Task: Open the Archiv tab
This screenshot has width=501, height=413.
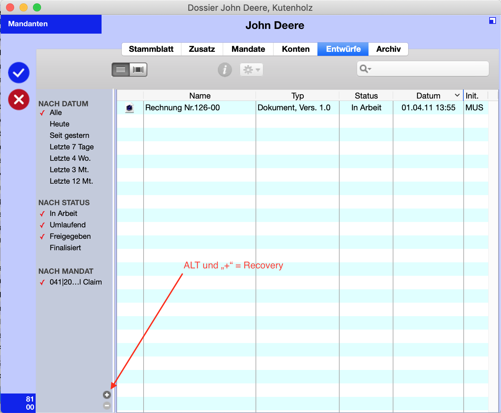Action: [388, 49]
